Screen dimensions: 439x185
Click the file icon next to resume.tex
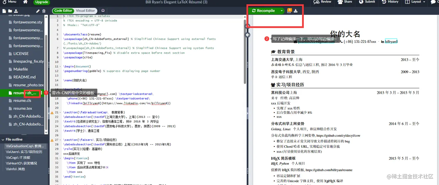tap(10, 108)
